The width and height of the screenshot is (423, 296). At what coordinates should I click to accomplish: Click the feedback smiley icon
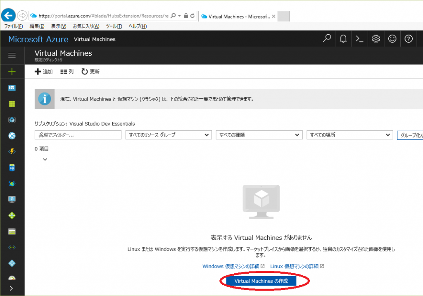392,38
